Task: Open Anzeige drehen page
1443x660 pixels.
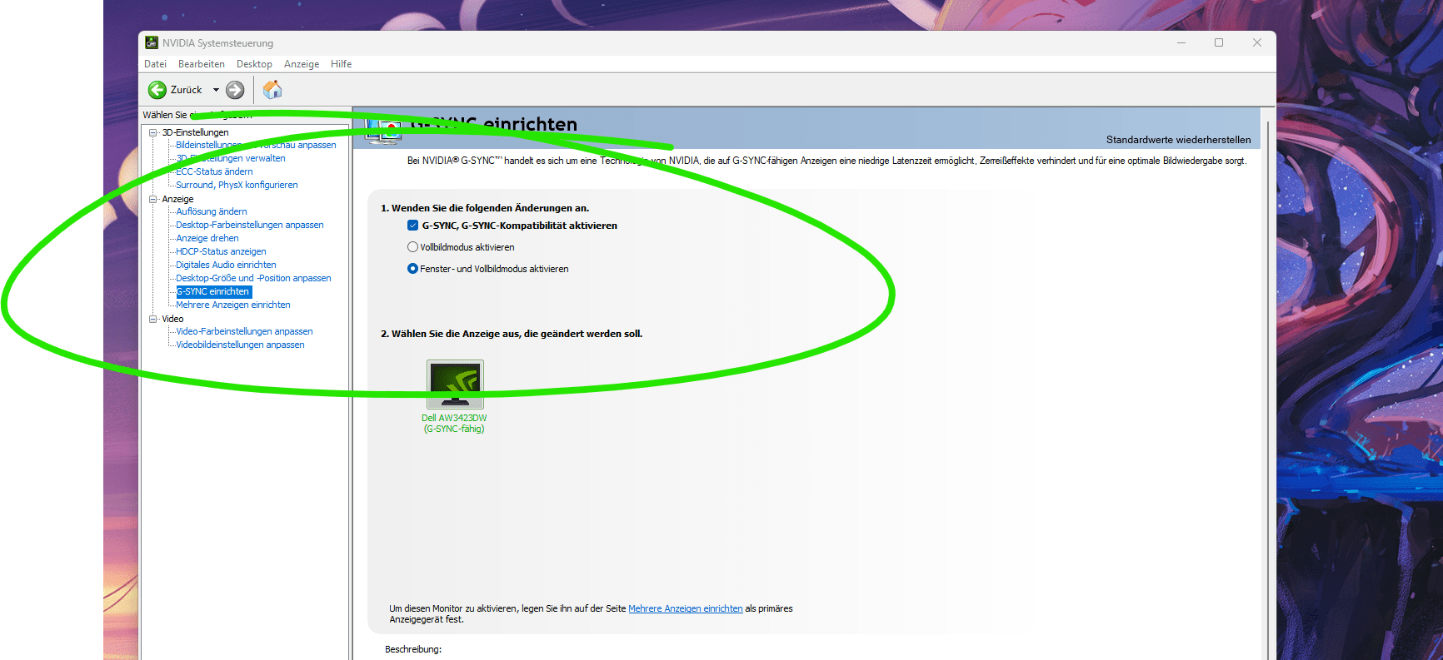Action: point(207,238)
